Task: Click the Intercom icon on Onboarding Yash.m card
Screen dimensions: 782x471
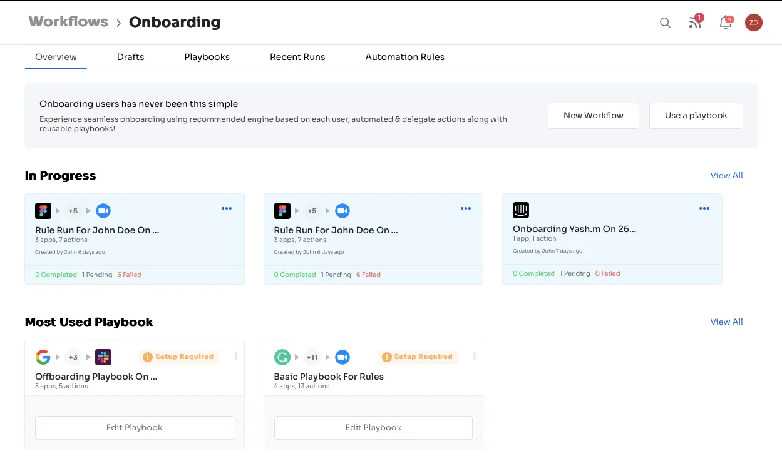Action: tap(521, 210)
